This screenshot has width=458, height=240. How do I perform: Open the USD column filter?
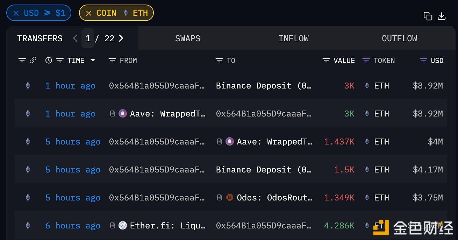coord(423,61)
